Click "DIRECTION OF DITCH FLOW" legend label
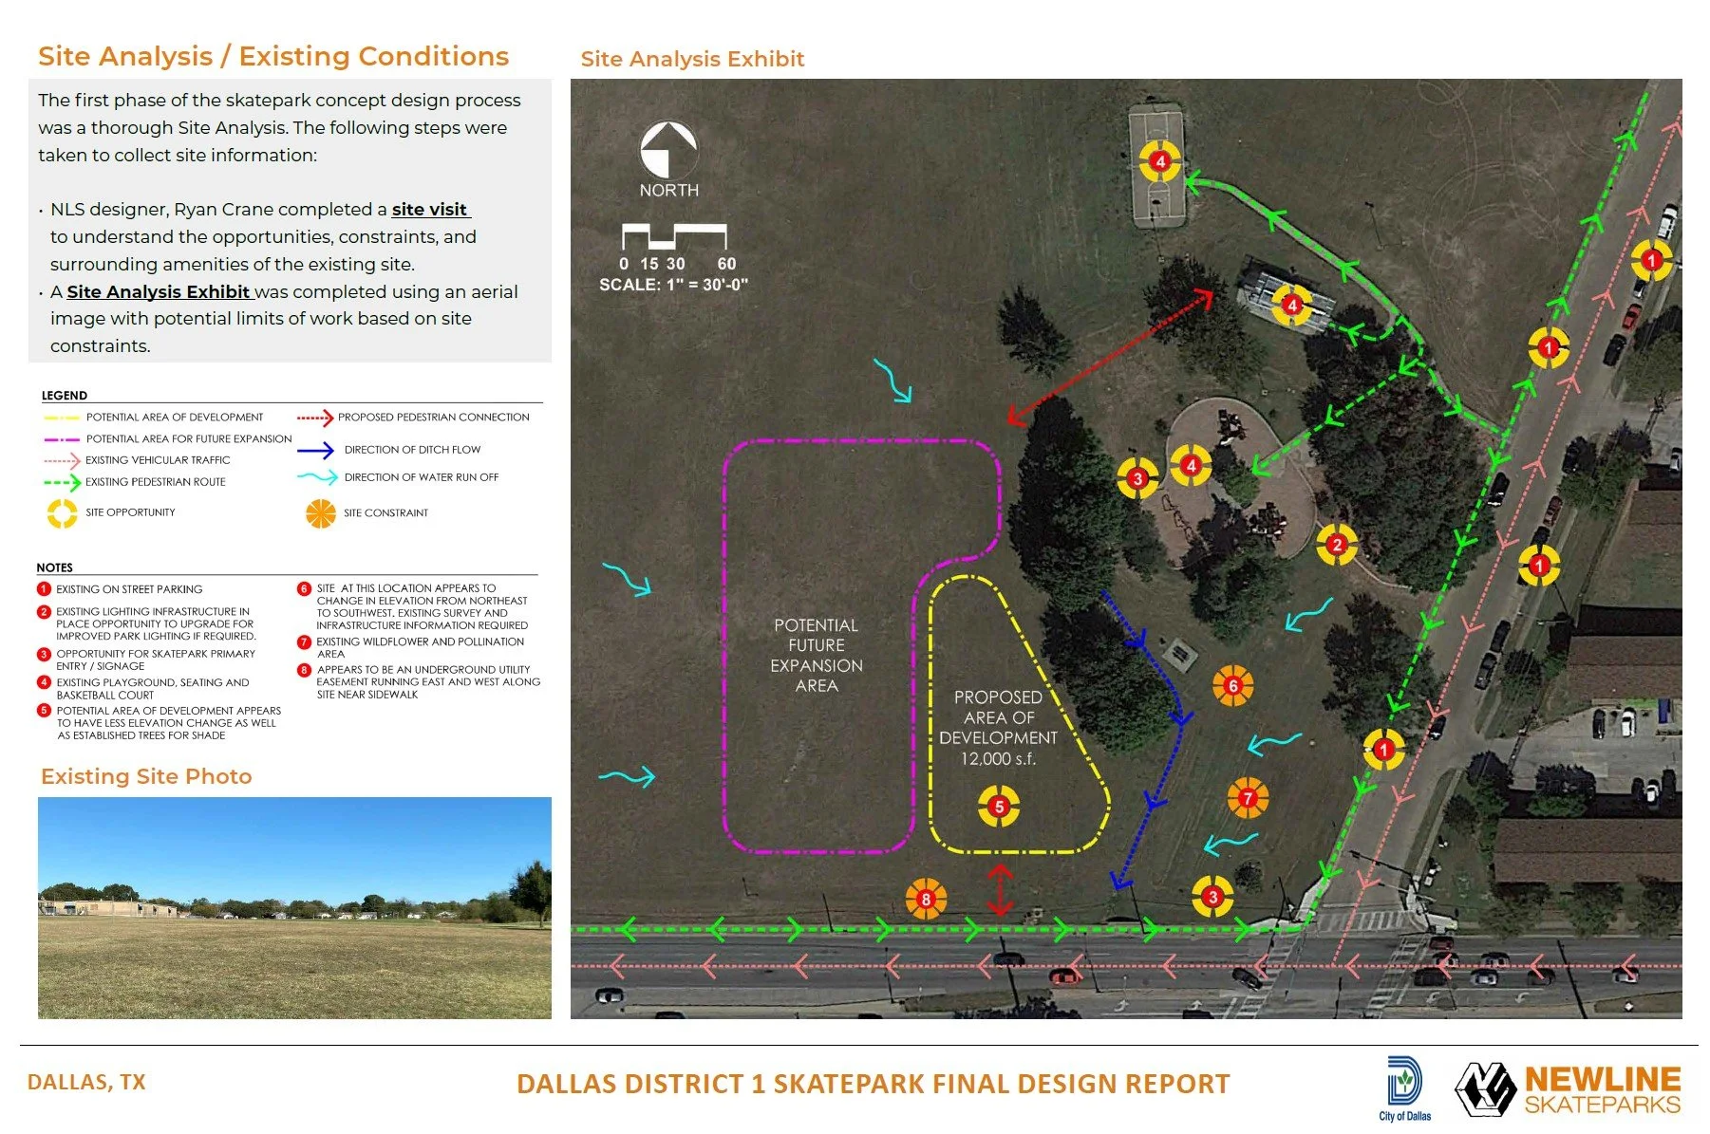The width and height of the screenshot is (1710, 1134). point(412,450)
